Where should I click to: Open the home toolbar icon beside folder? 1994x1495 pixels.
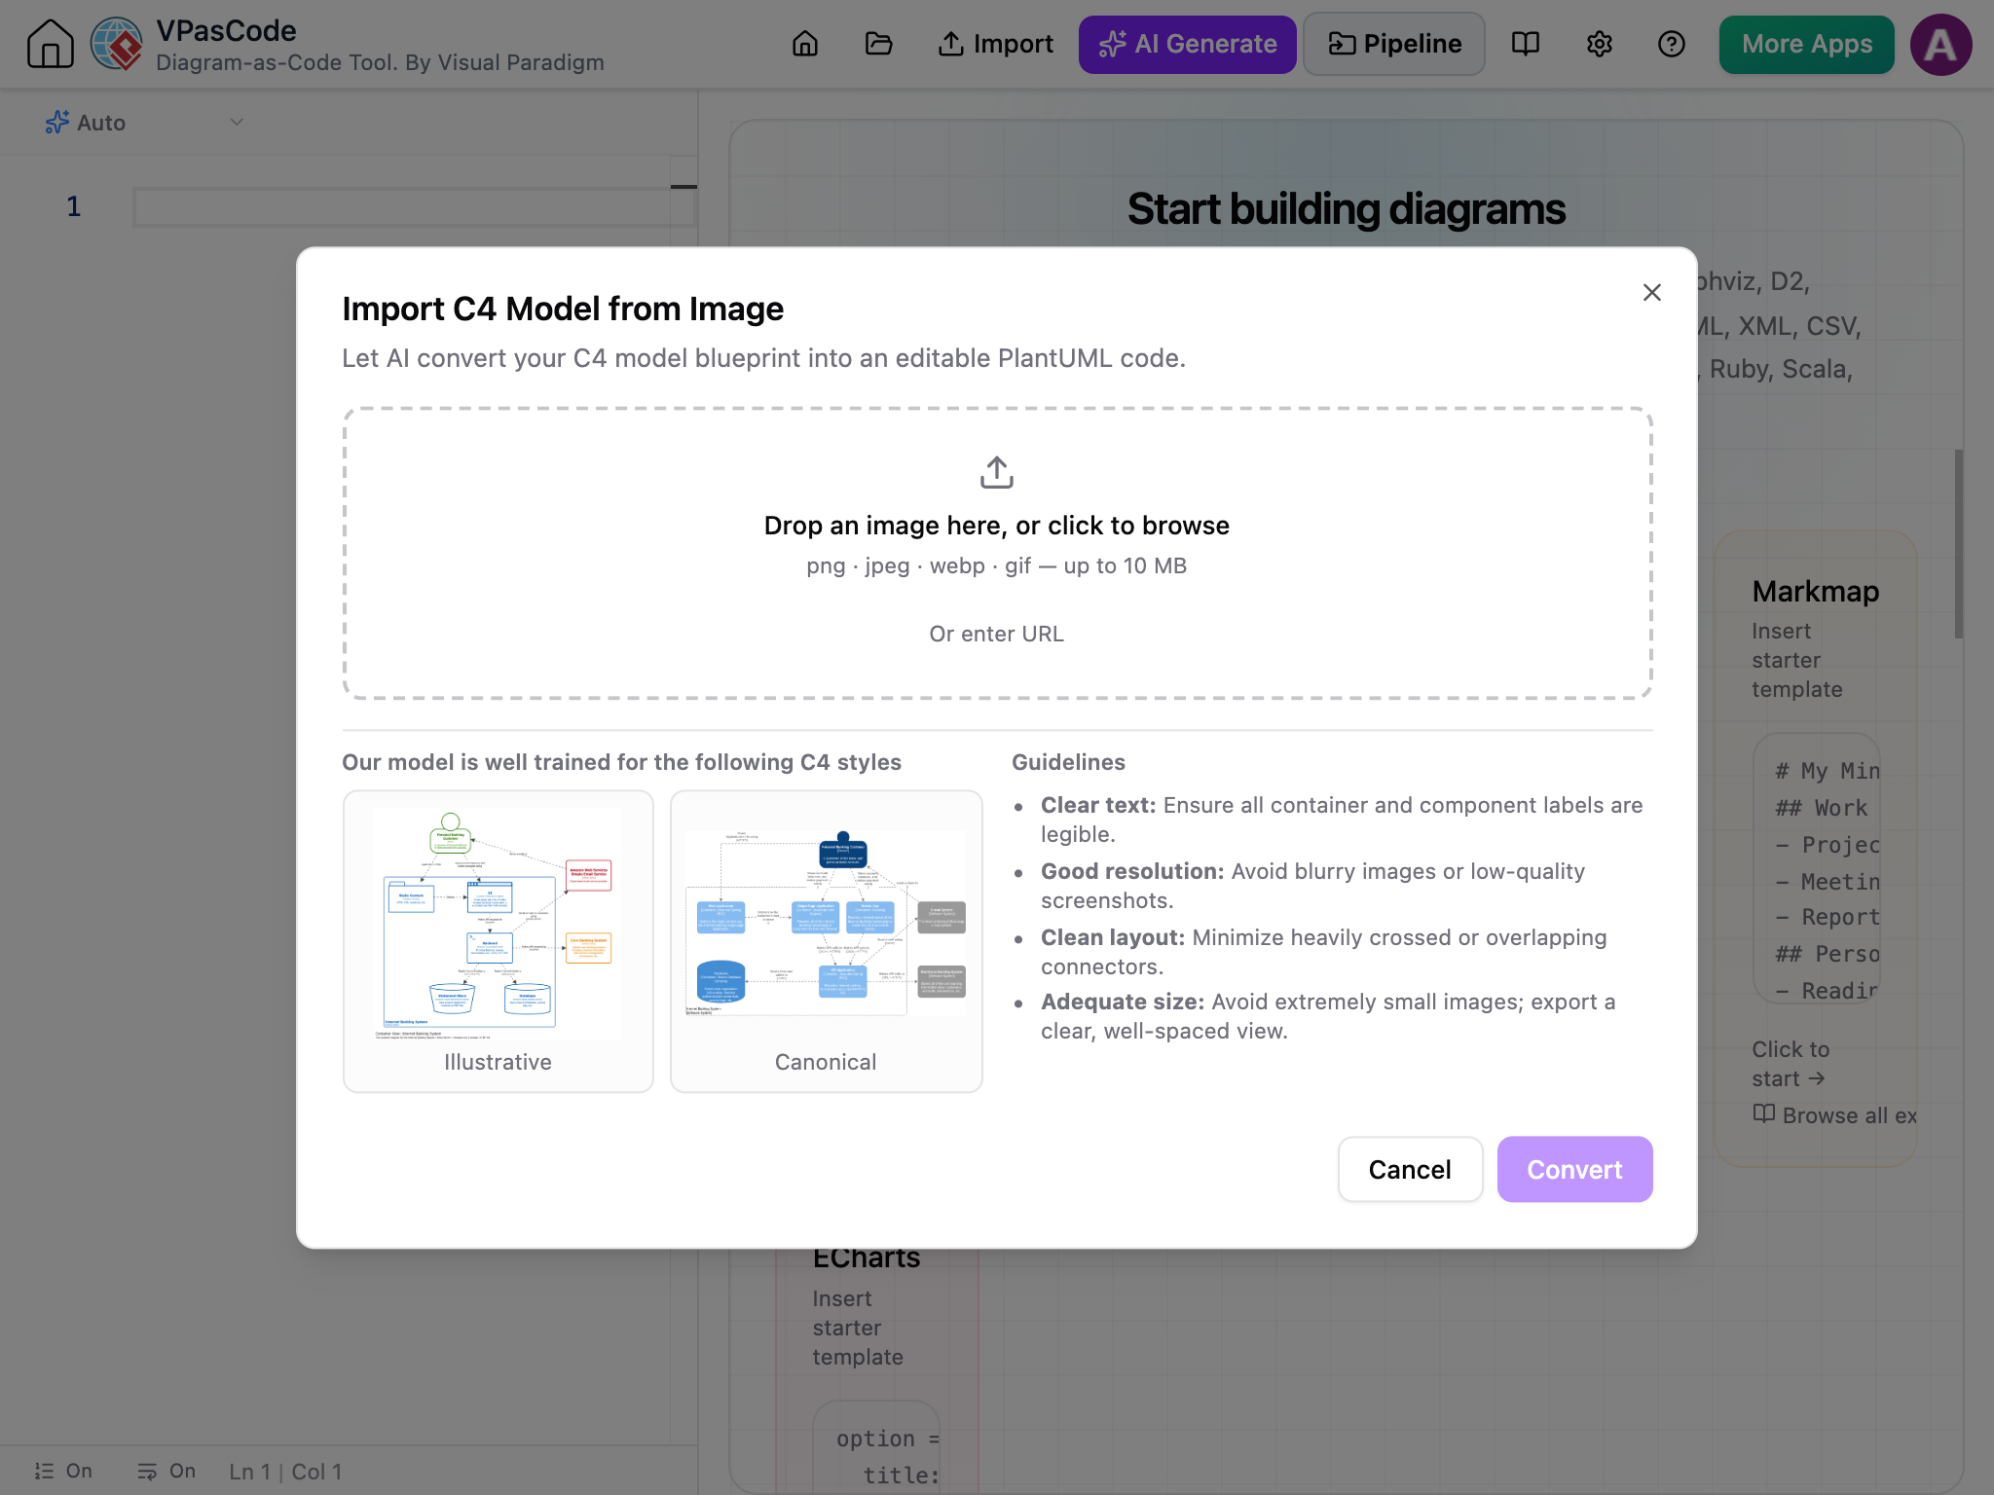(805, 44)
